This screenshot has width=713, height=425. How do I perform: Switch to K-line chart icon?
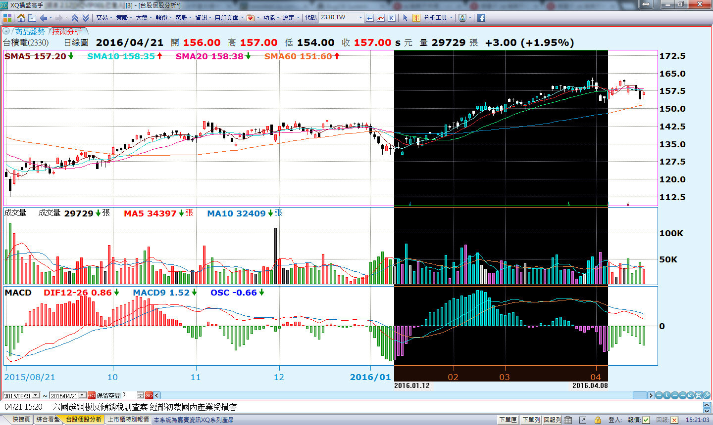point(392,18)
